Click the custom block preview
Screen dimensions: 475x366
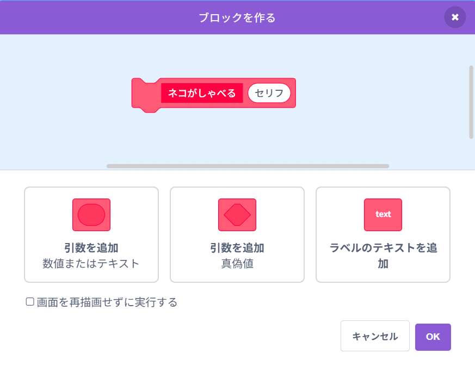pyautogui.click(x=214, y=93)
